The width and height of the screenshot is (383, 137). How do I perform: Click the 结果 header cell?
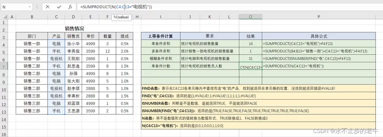(x=250, y=36)
